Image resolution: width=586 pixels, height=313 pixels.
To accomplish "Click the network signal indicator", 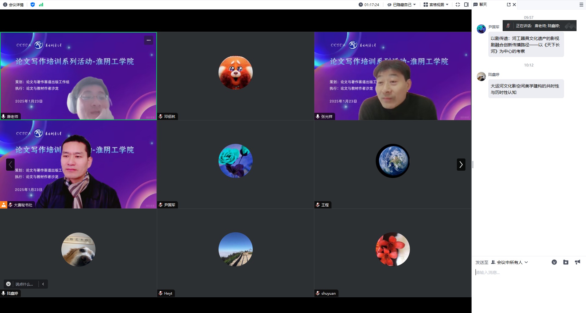I will (41, 5).
